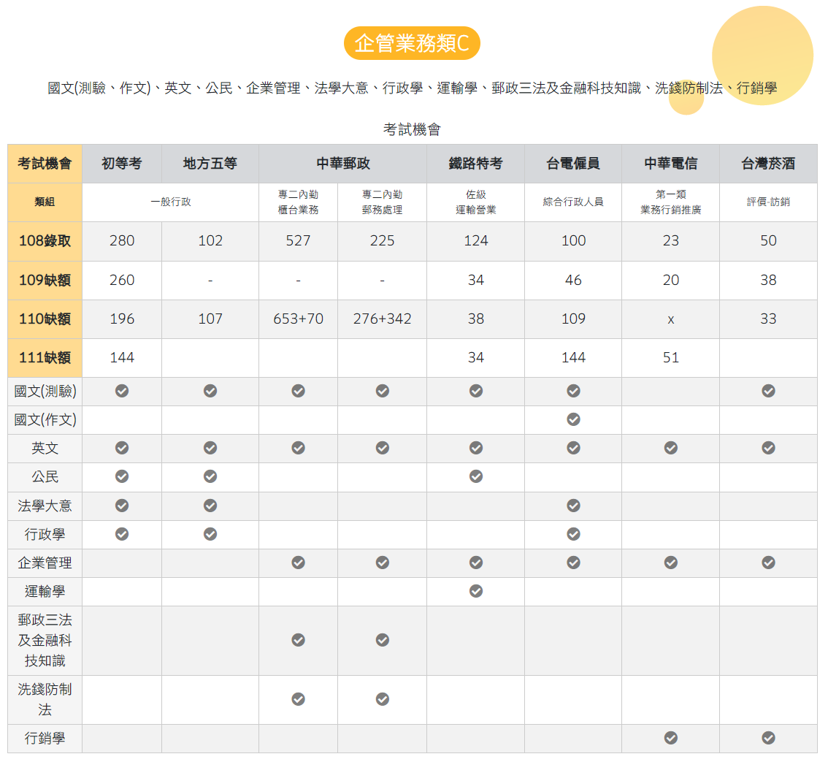This screenshot has width=828, height=762.
Task: Click checkmark for 國文(測驗) under 鐵路特考
Action: 476,391
